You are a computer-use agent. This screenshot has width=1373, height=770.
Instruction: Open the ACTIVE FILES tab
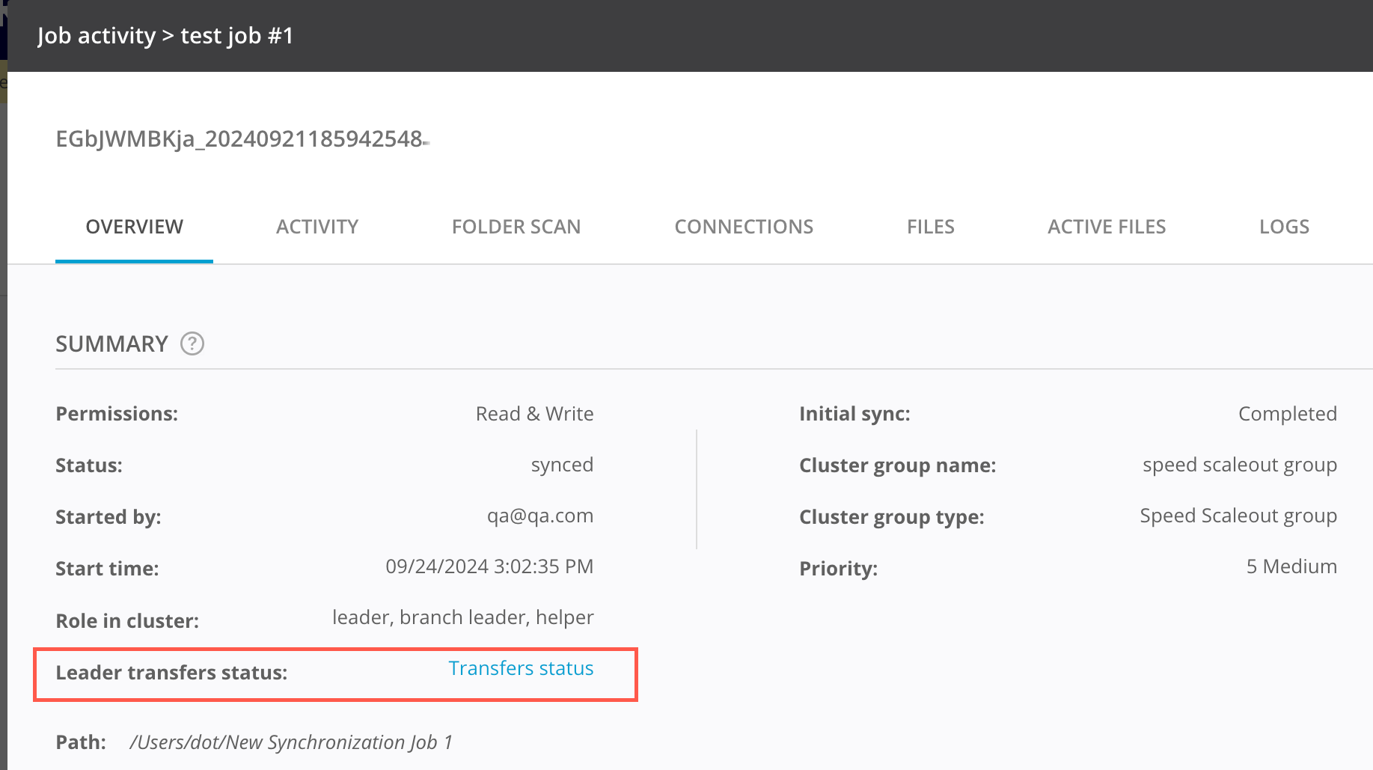[x=1107, y=227]
